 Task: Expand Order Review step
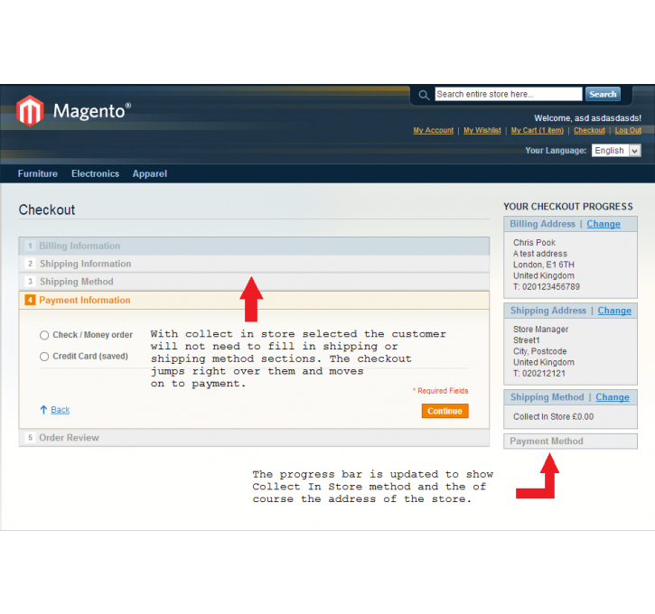tap(254, 438)
